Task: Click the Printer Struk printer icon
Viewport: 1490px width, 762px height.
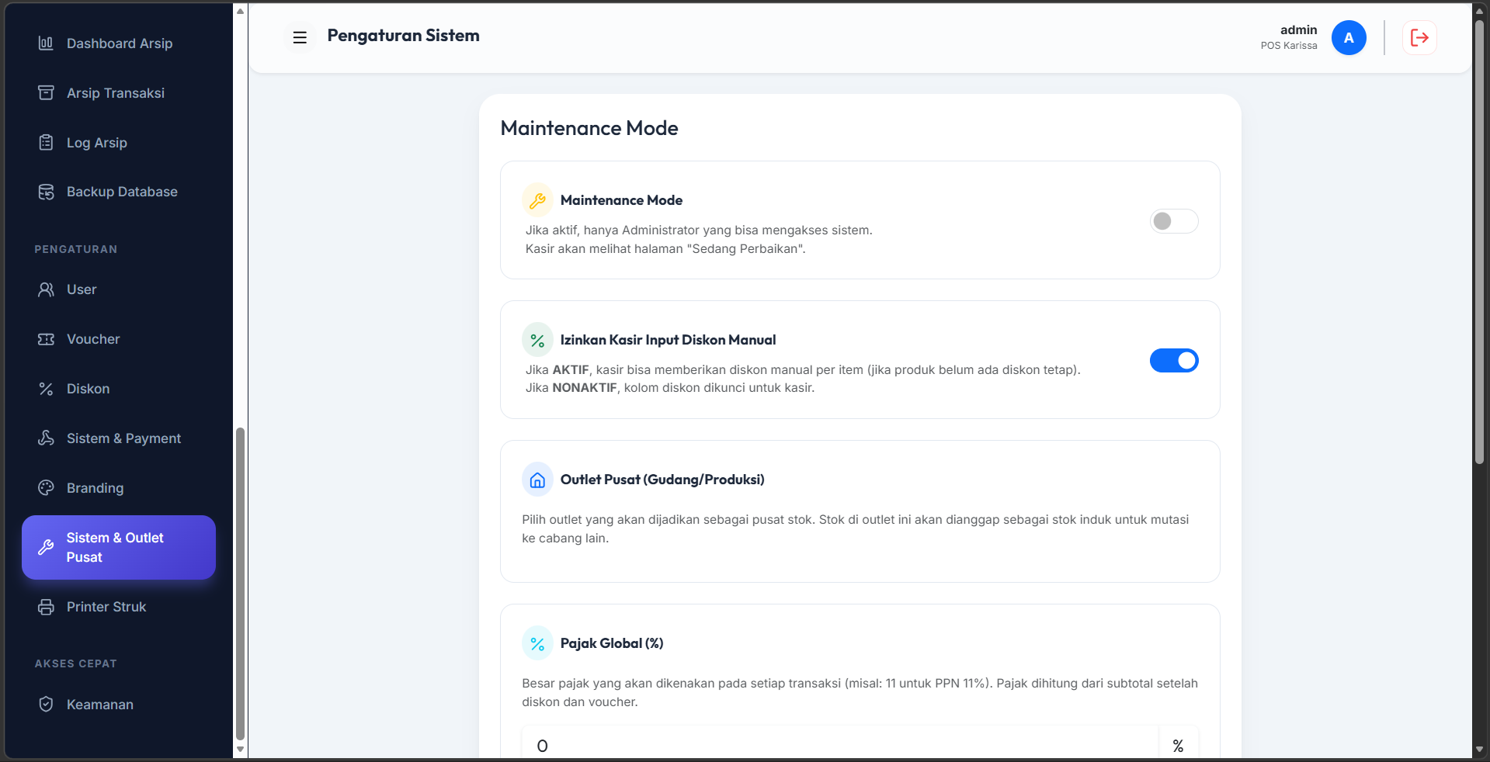Action: pos(46,607)
